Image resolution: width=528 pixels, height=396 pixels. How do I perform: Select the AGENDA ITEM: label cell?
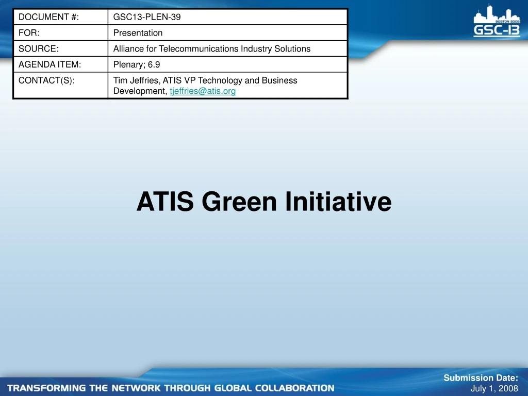coord(61,64)
